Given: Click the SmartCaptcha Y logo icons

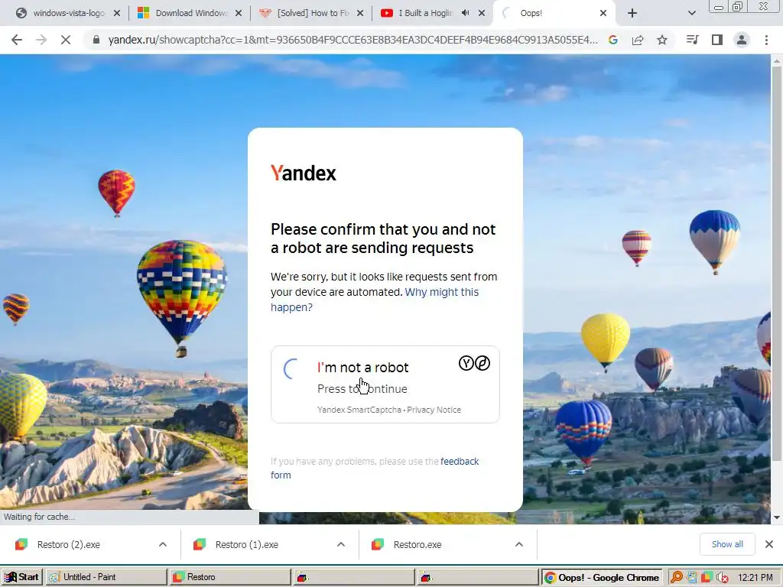Looking at the screenshot, I should [474, 363].
